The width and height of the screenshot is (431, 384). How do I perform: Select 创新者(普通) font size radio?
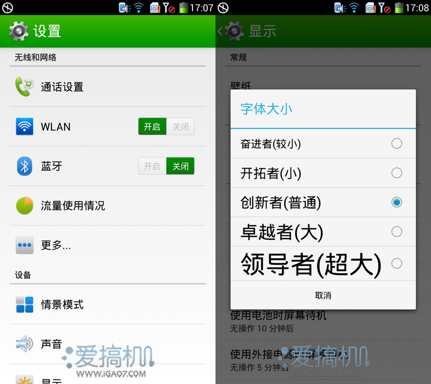coord(396,202)
